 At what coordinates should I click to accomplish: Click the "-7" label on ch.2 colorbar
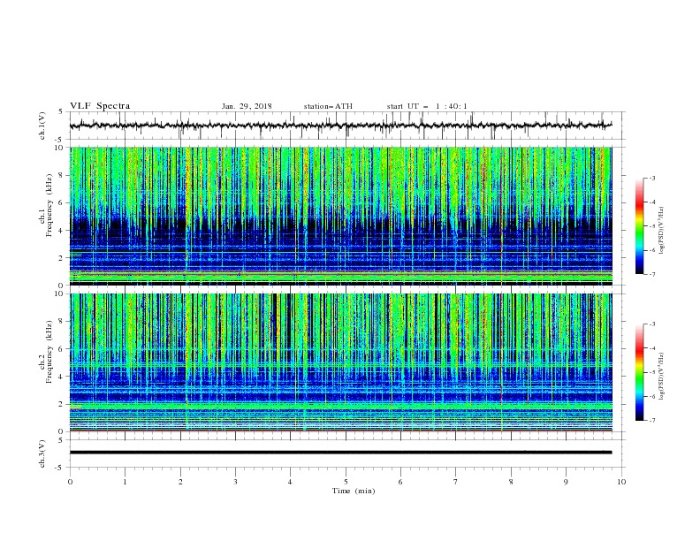click(x=651, y=421)
